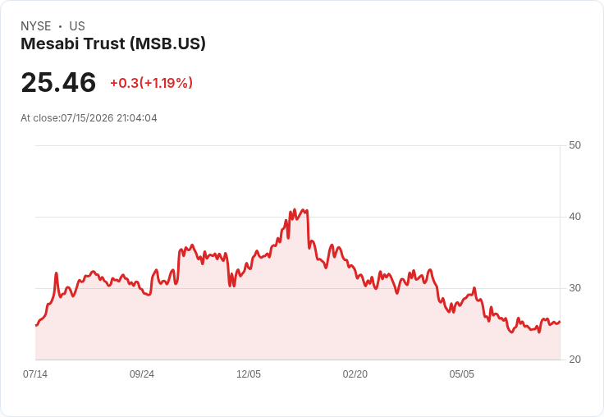Click the 02/20 date axis label
This screenshot has width=604, height=417.
pos(355,373)
